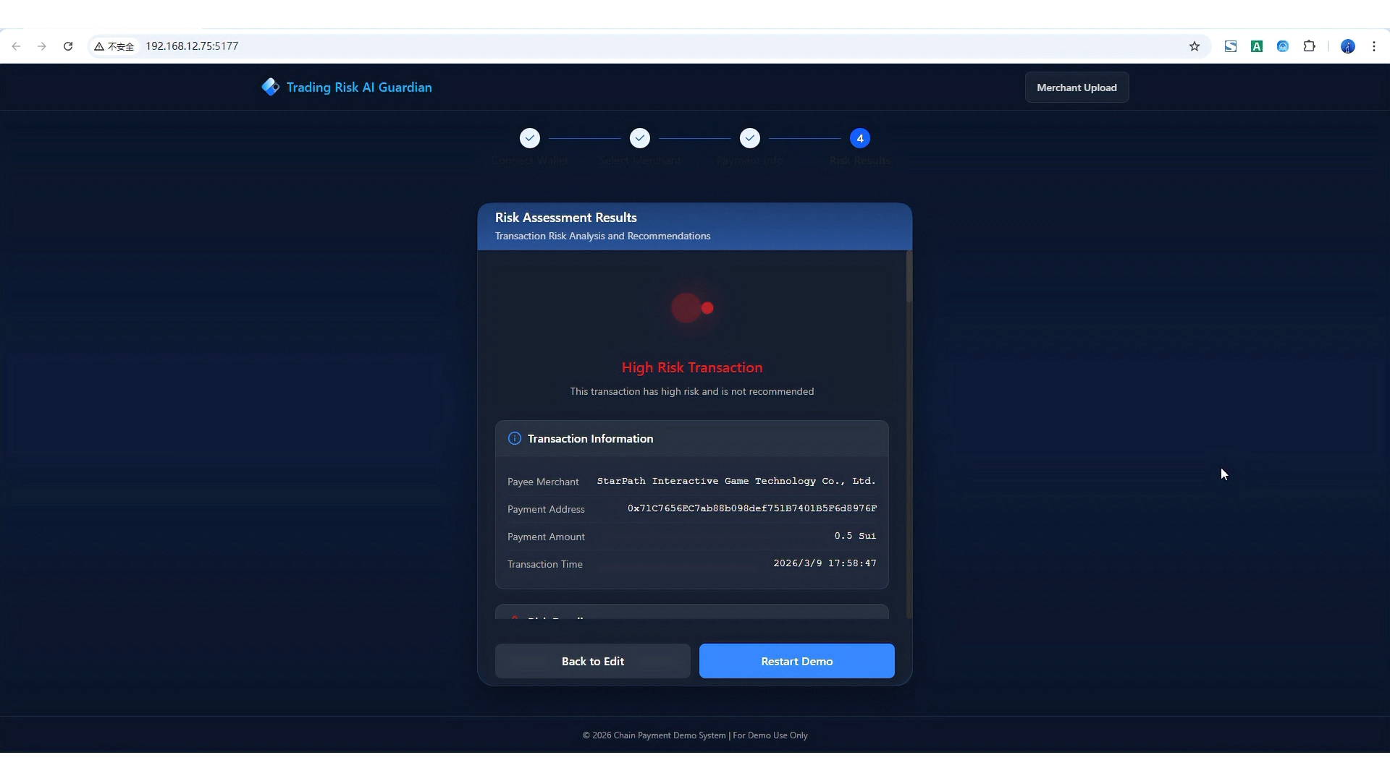
Task: Click the green A extension icon
Action: (x=1257, y=46)
